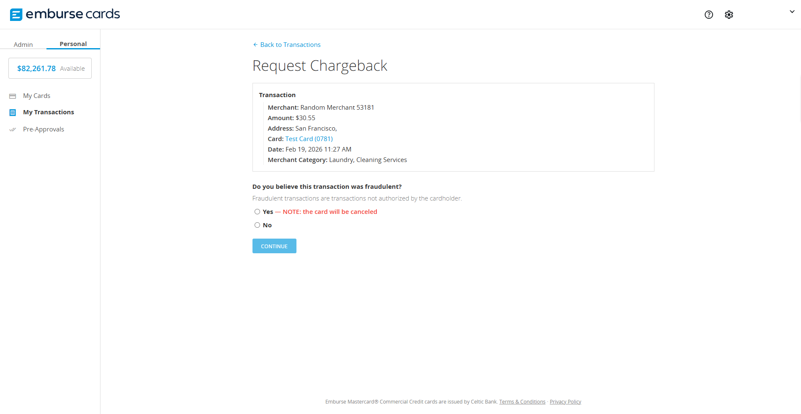Switch to the Admin tab

click(x=23, y=44)
